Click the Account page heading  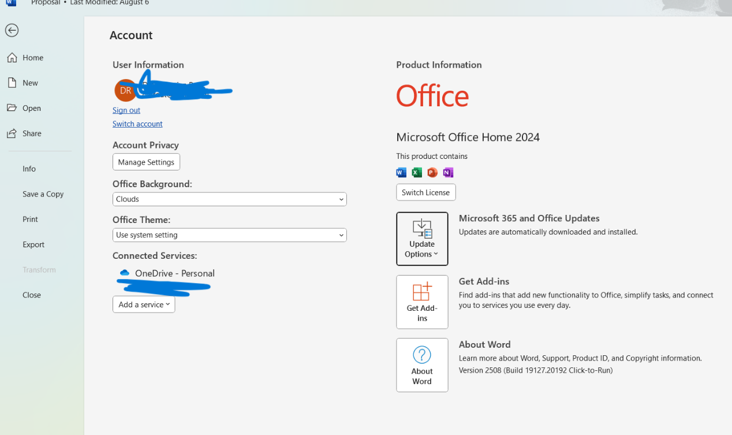131,35
